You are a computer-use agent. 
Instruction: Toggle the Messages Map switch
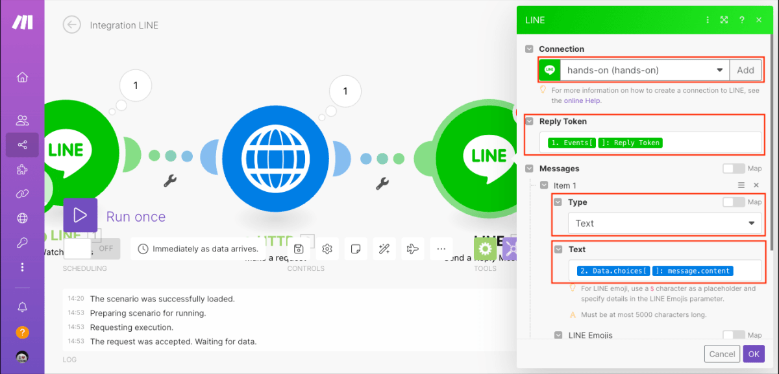[x=734, y=169]
